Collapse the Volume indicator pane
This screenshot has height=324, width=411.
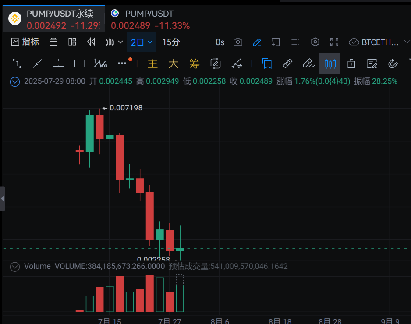pyautogui.click(x=15, y=266)
